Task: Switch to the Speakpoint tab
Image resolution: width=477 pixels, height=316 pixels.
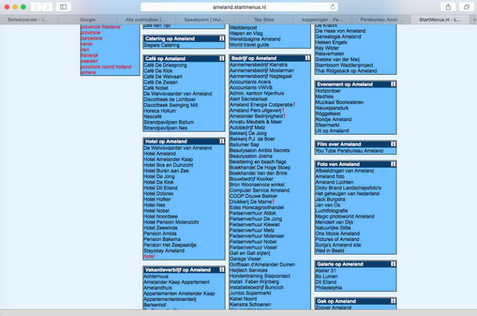Action: (x=205, y=20)
